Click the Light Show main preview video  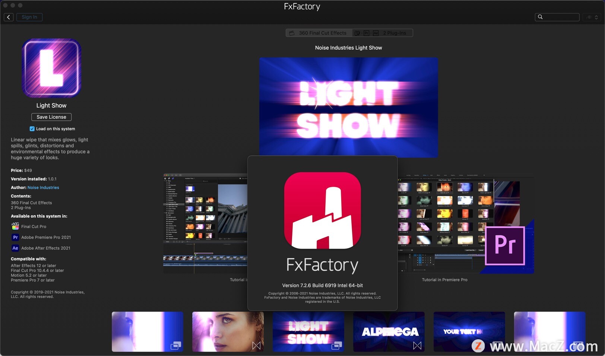click(349, 107)
